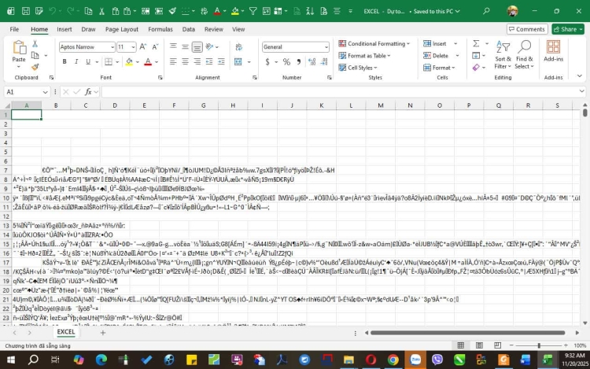Open the Page Layout tab
590x369 pixels.
(x=122, y=29)
